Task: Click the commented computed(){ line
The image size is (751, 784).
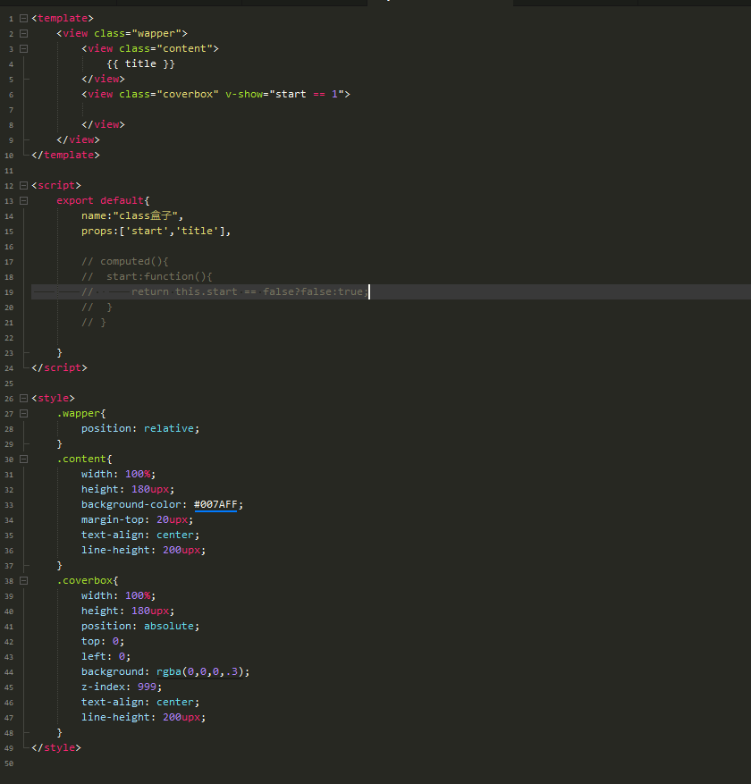Action: [x=124, y=261]
